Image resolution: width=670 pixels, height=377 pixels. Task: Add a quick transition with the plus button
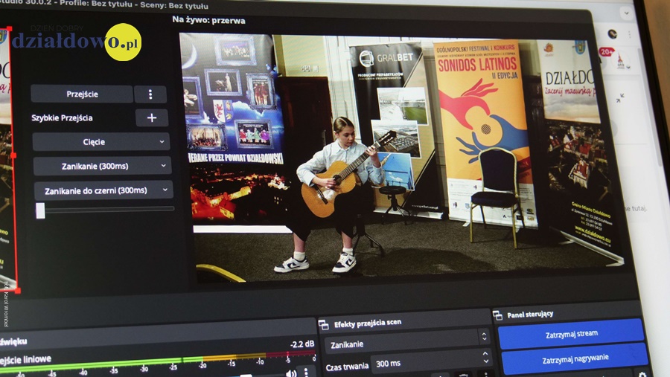coord(152,117)
